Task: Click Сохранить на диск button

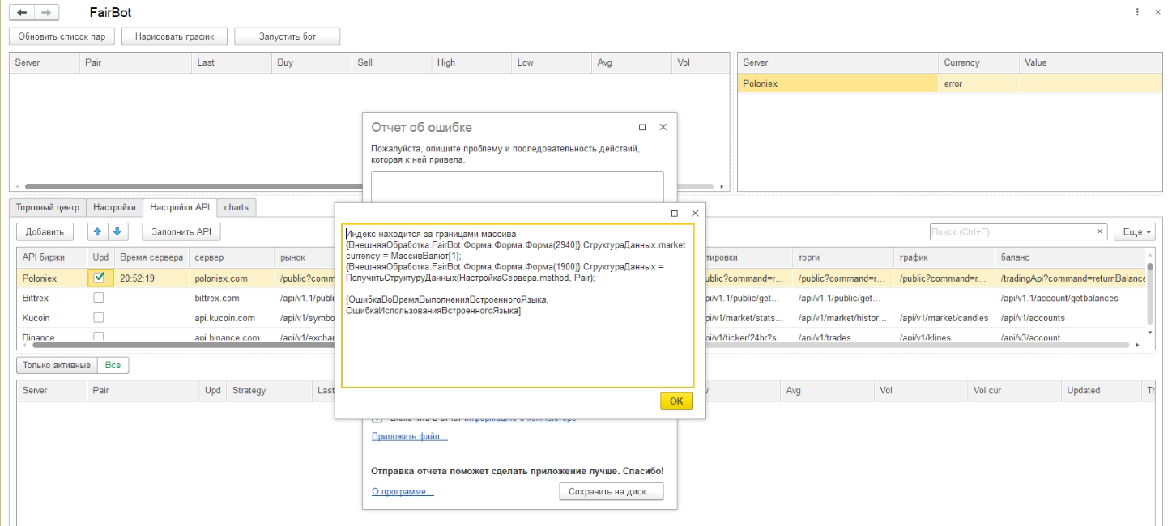Action: pos(612,491)
